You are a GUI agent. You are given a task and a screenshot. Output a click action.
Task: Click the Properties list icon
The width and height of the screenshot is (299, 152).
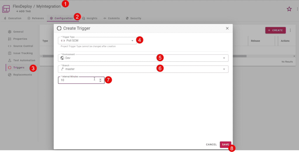[10, 39]
